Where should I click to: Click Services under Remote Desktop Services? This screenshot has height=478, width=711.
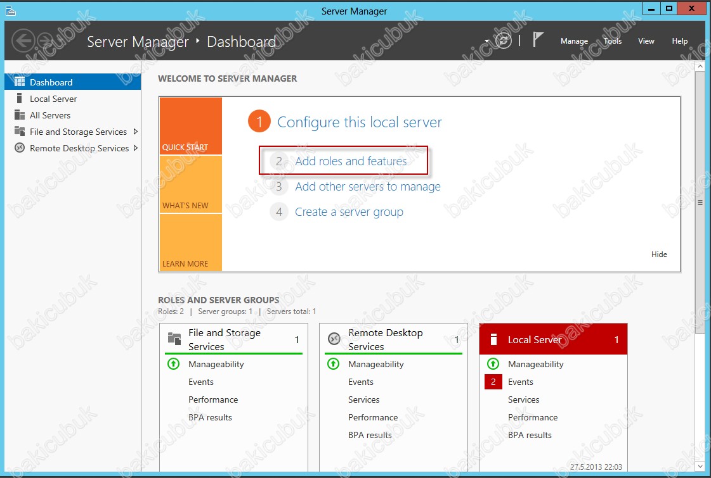(363, 399)
